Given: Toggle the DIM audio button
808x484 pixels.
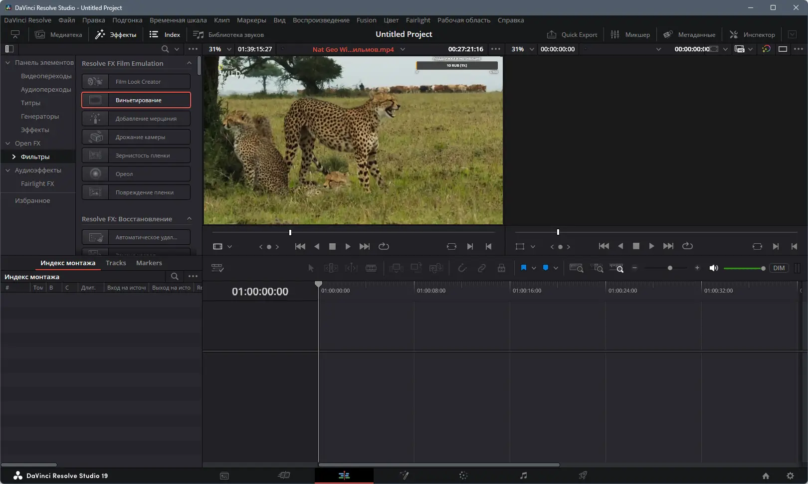Looking at the screenshot, I should 779,268.
